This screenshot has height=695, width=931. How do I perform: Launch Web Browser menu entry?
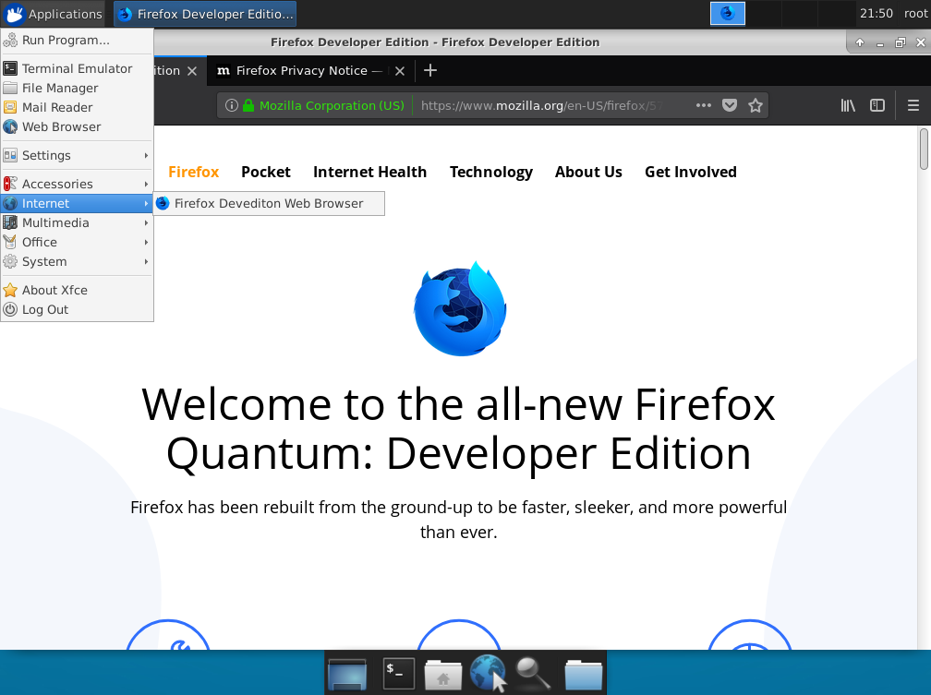78,127
